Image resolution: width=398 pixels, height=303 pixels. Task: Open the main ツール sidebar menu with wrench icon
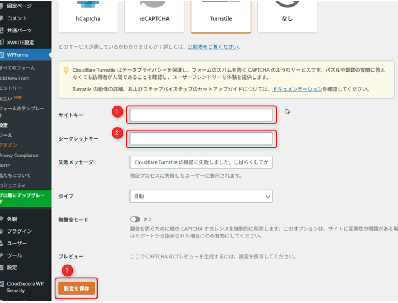tap(14, 255)
